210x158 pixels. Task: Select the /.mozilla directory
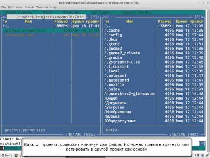(154, 85)
